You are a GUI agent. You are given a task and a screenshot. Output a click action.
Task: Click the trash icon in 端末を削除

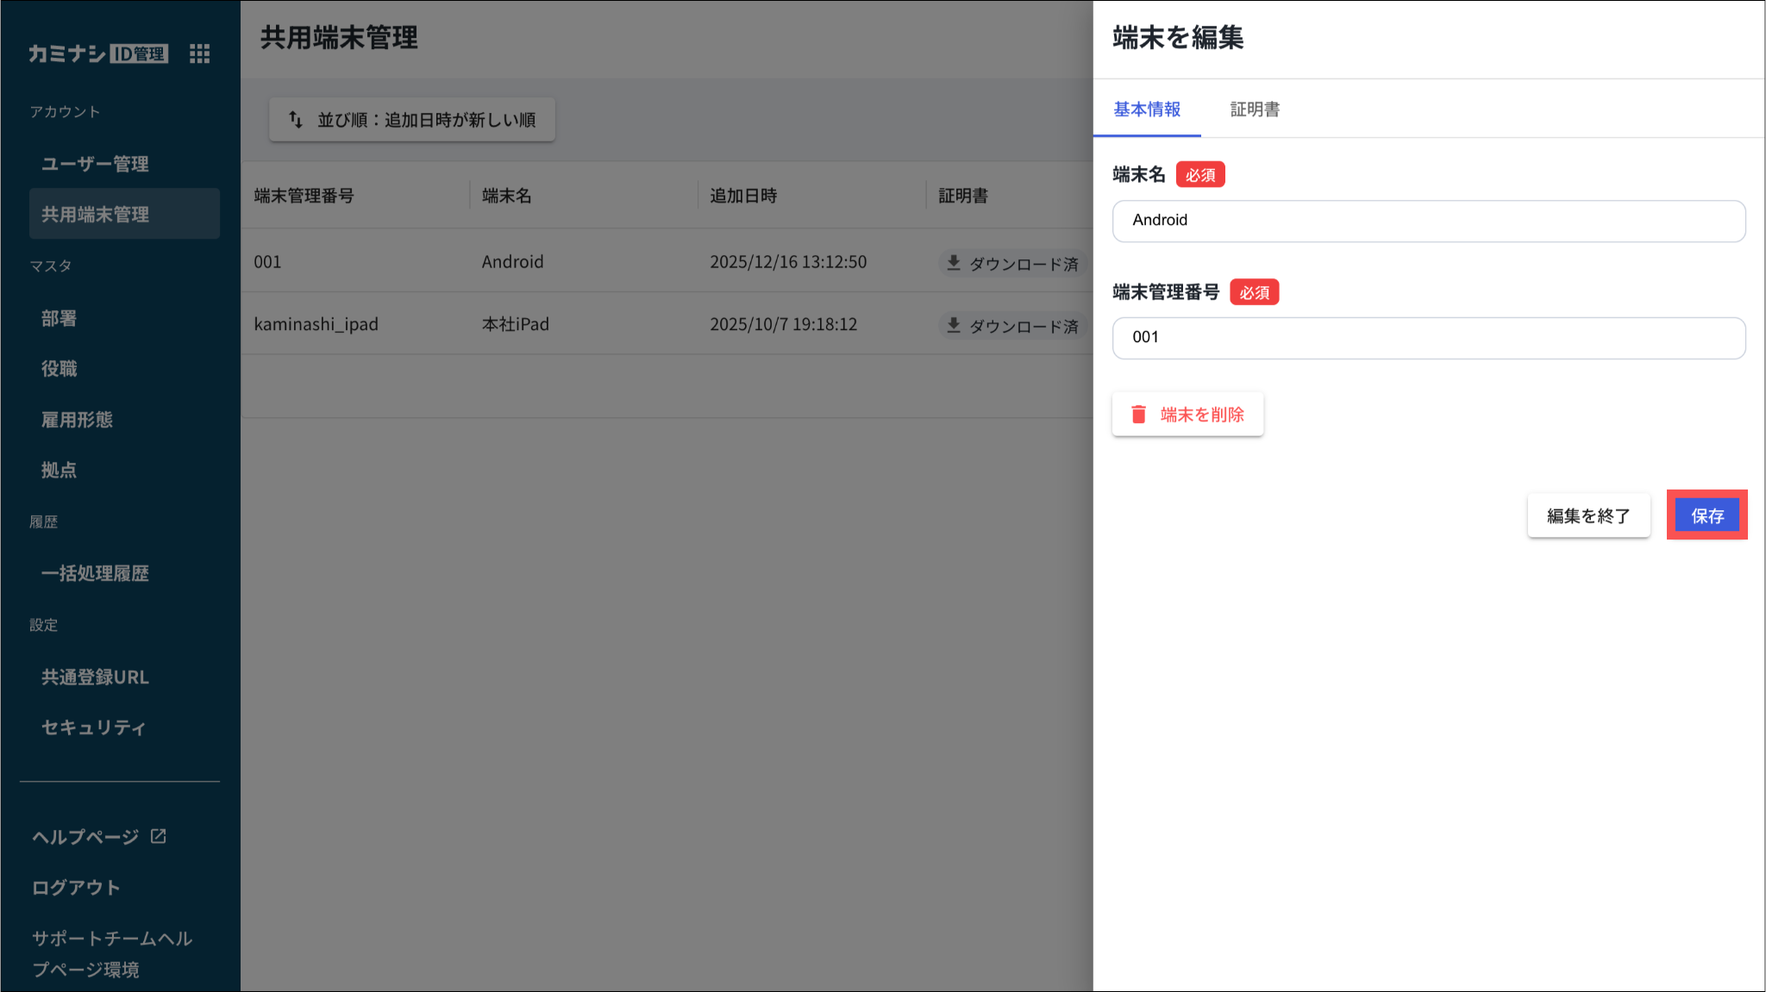point(1138,415)
